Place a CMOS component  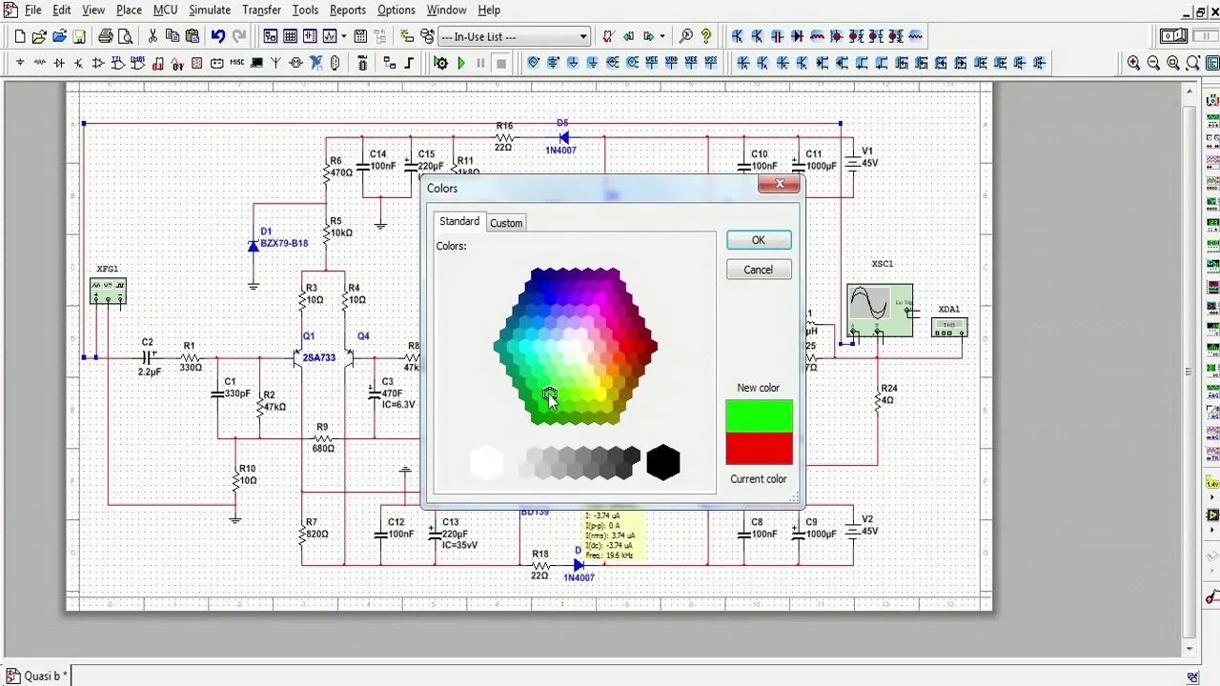click(137, 63)
